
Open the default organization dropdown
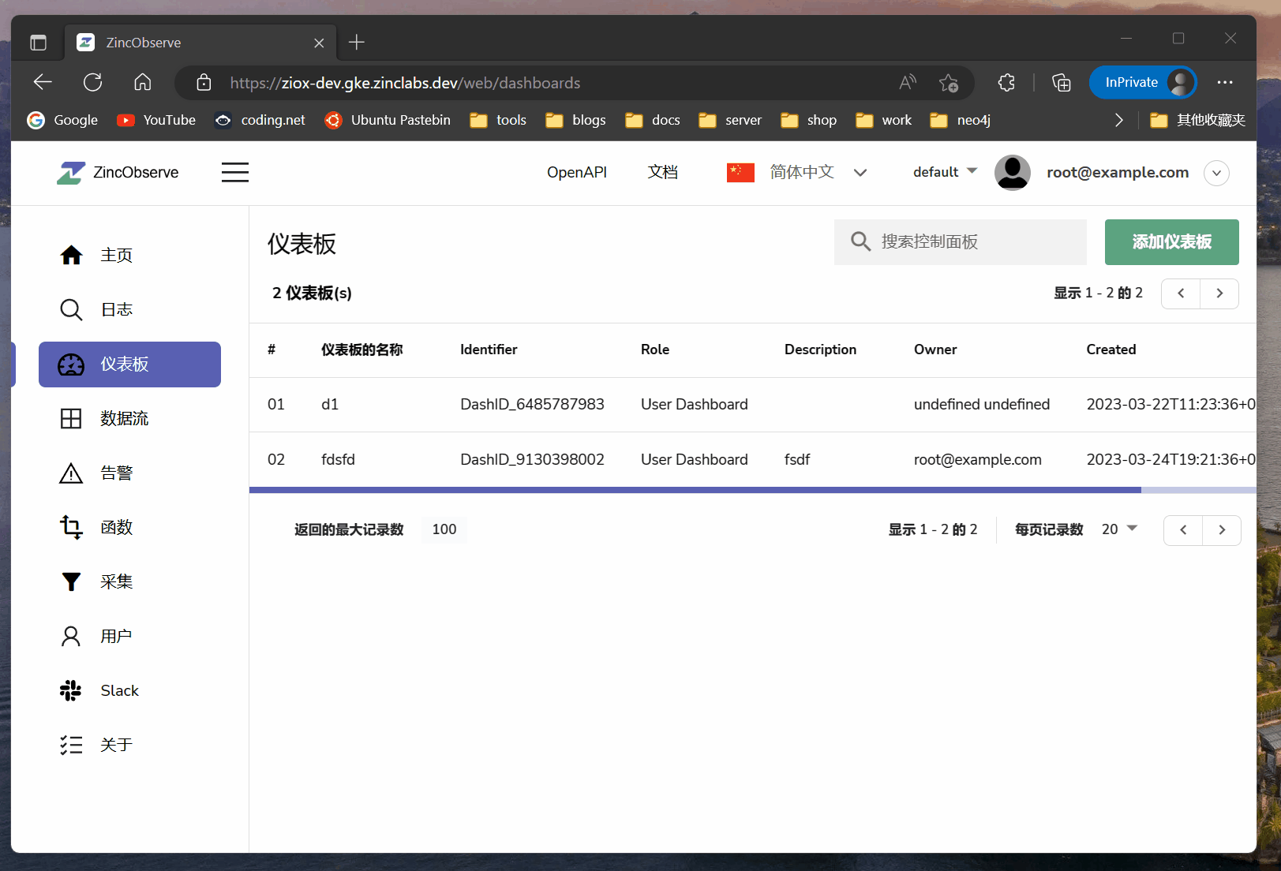944,172
